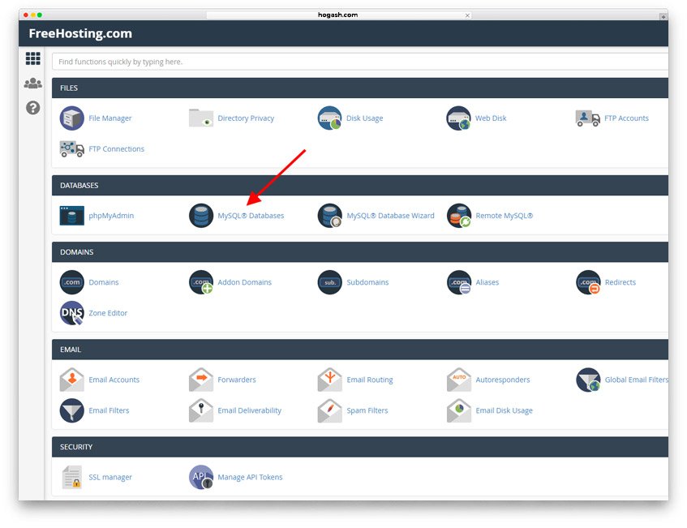Image resolution: width=687 pixels, height=528 pixels.
Task: Click the File Manager link text
Action: click(110, 118)
